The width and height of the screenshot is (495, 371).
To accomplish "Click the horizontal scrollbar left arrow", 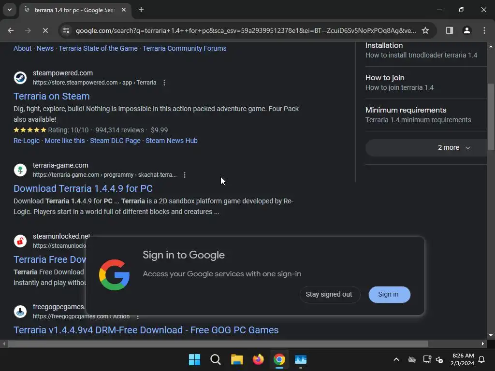I will pyautogui.click(x=4, y=343).
